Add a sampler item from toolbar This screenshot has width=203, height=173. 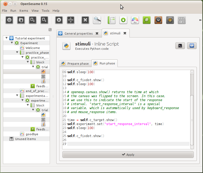(158, 20)
